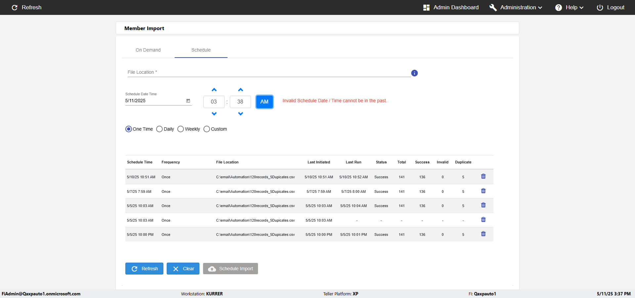Image resolution: width=635 pixels, height=298 pixels.
Task: Switch to the On Demand tab
Action: pos(148,50)
